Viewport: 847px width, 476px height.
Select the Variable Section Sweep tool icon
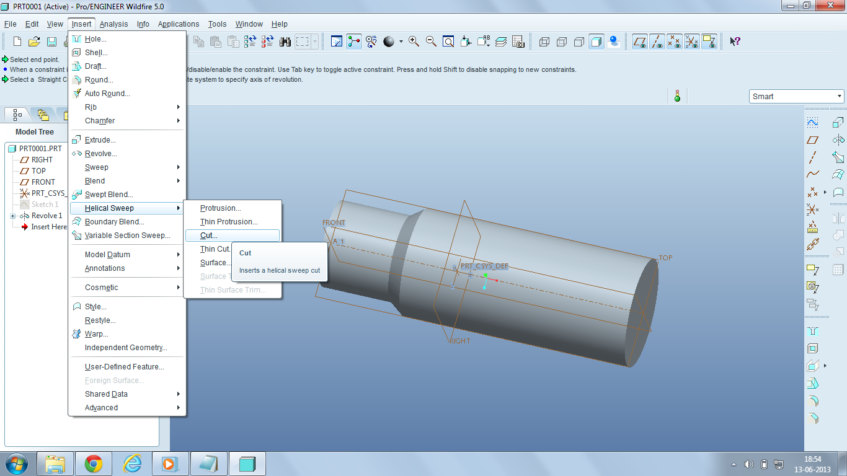pyautogui.click(x=838, y=157)
